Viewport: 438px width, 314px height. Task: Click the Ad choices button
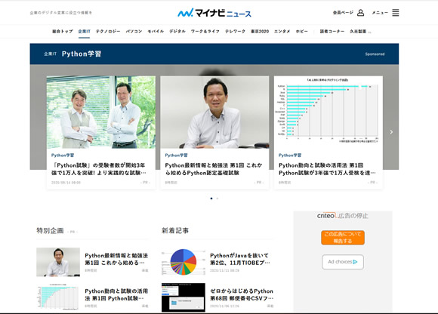343,262
